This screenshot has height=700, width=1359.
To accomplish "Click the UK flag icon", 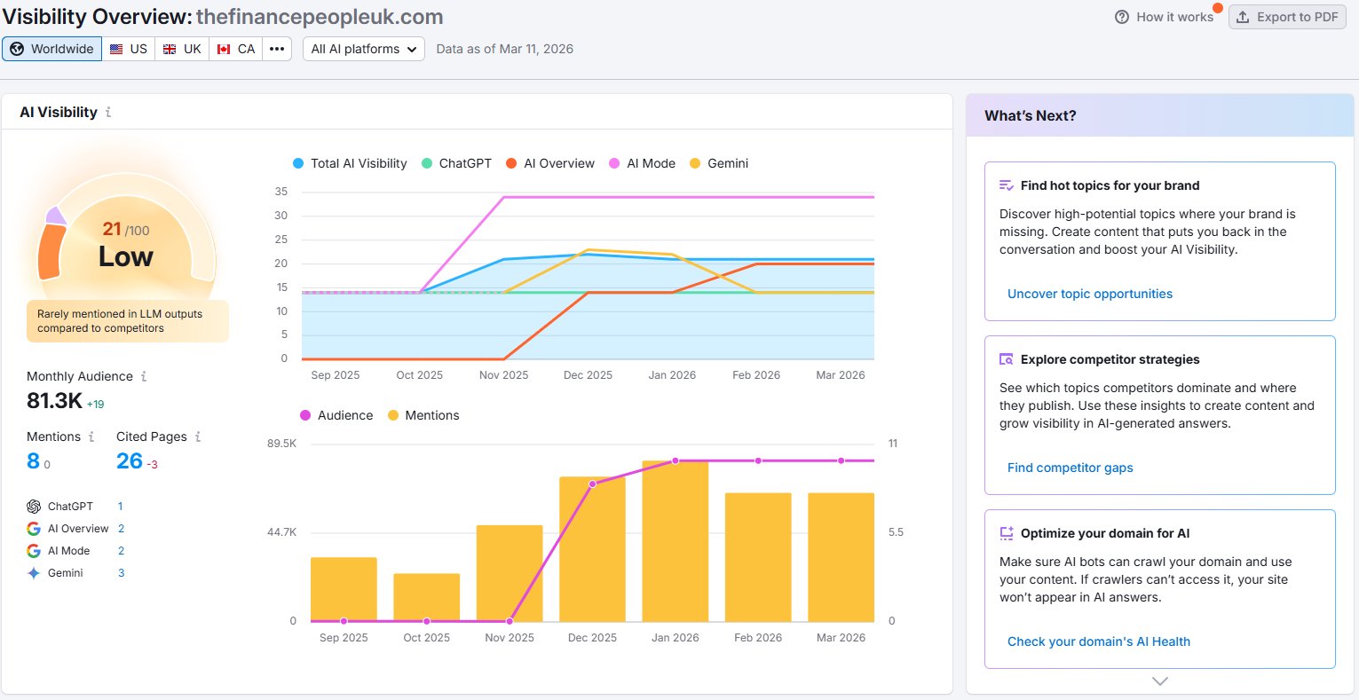I will pyautogui.click(x=170, y=49).
